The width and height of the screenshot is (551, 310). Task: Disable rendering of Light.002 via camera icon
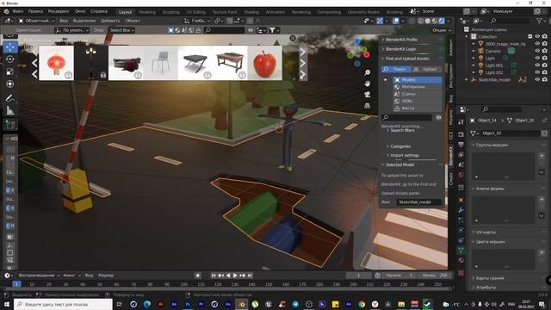click(545, 72)
